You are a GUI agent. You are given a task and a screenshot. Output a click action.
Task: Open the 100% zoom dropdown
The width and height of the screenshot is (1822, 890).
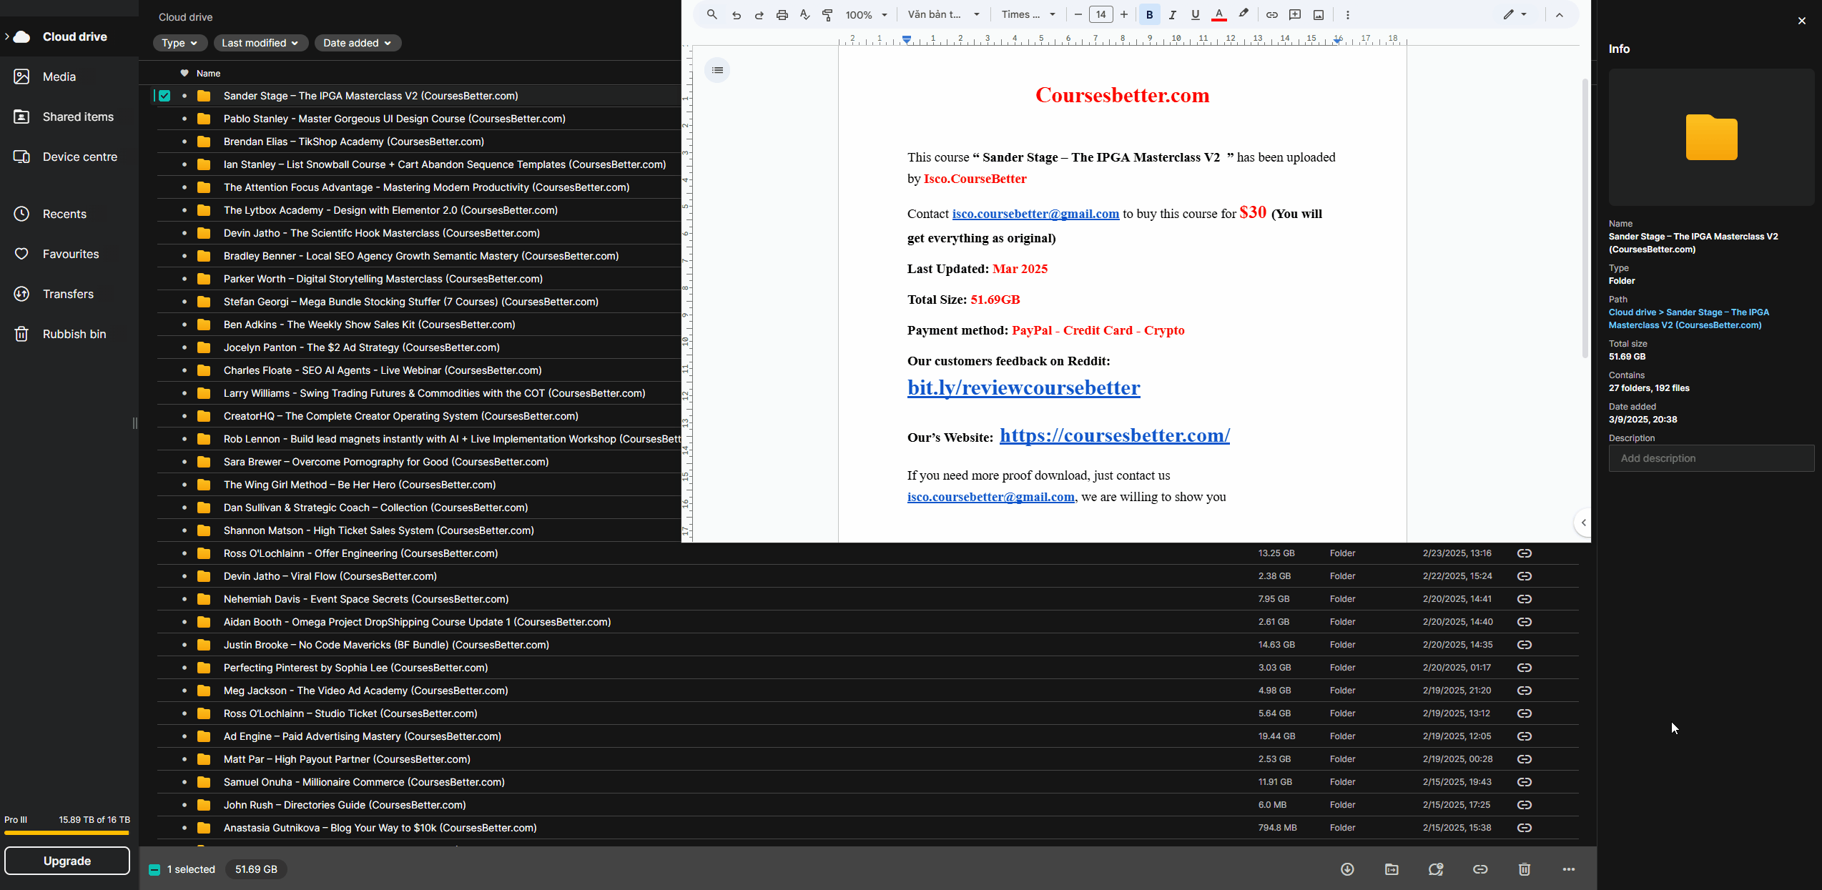coord(866,14)
